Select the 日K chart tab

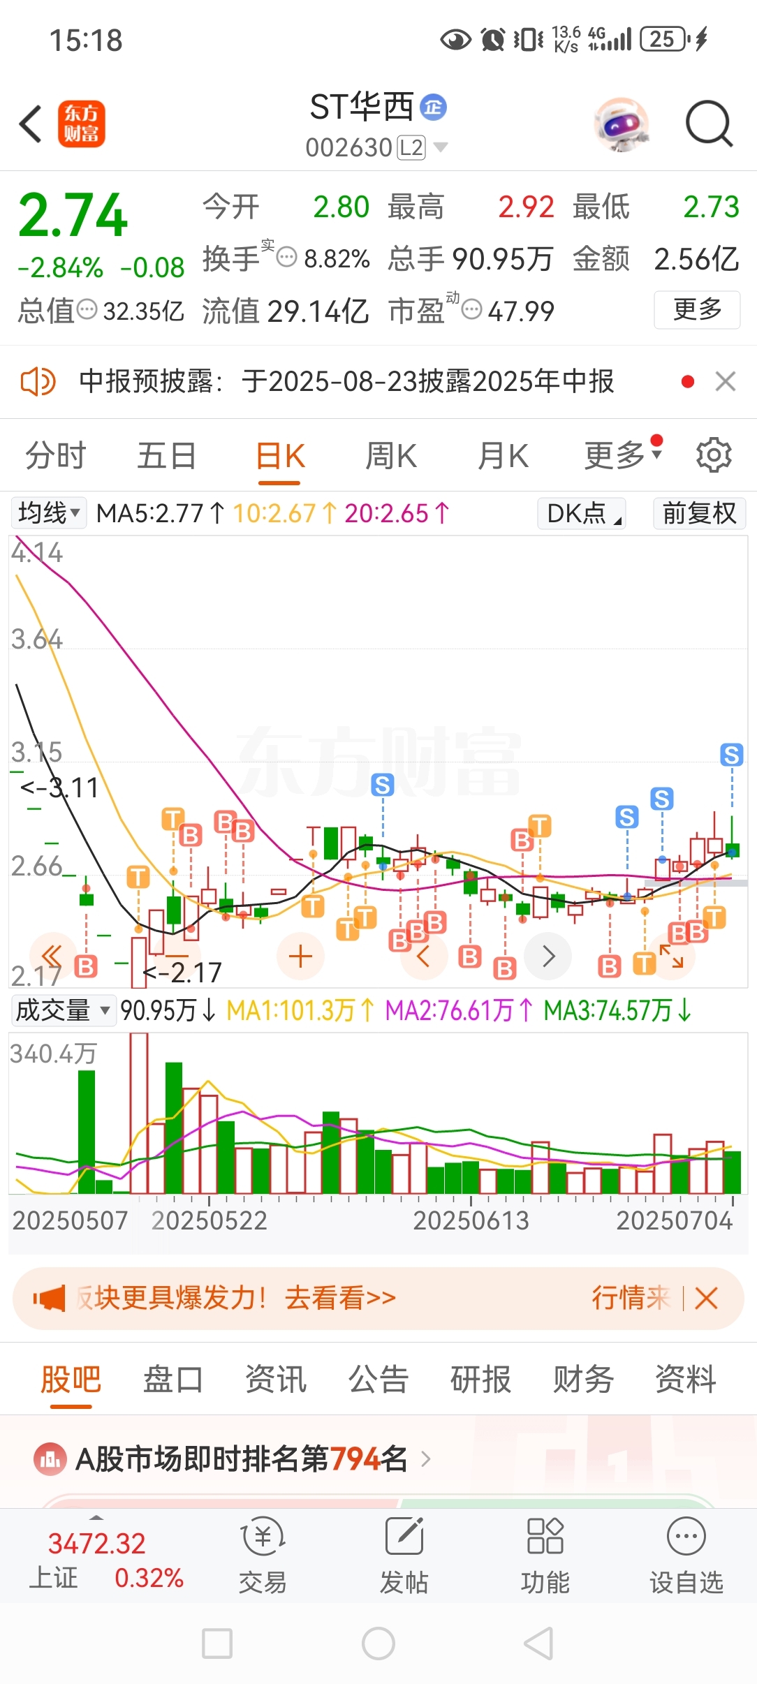tap(280, 457)
